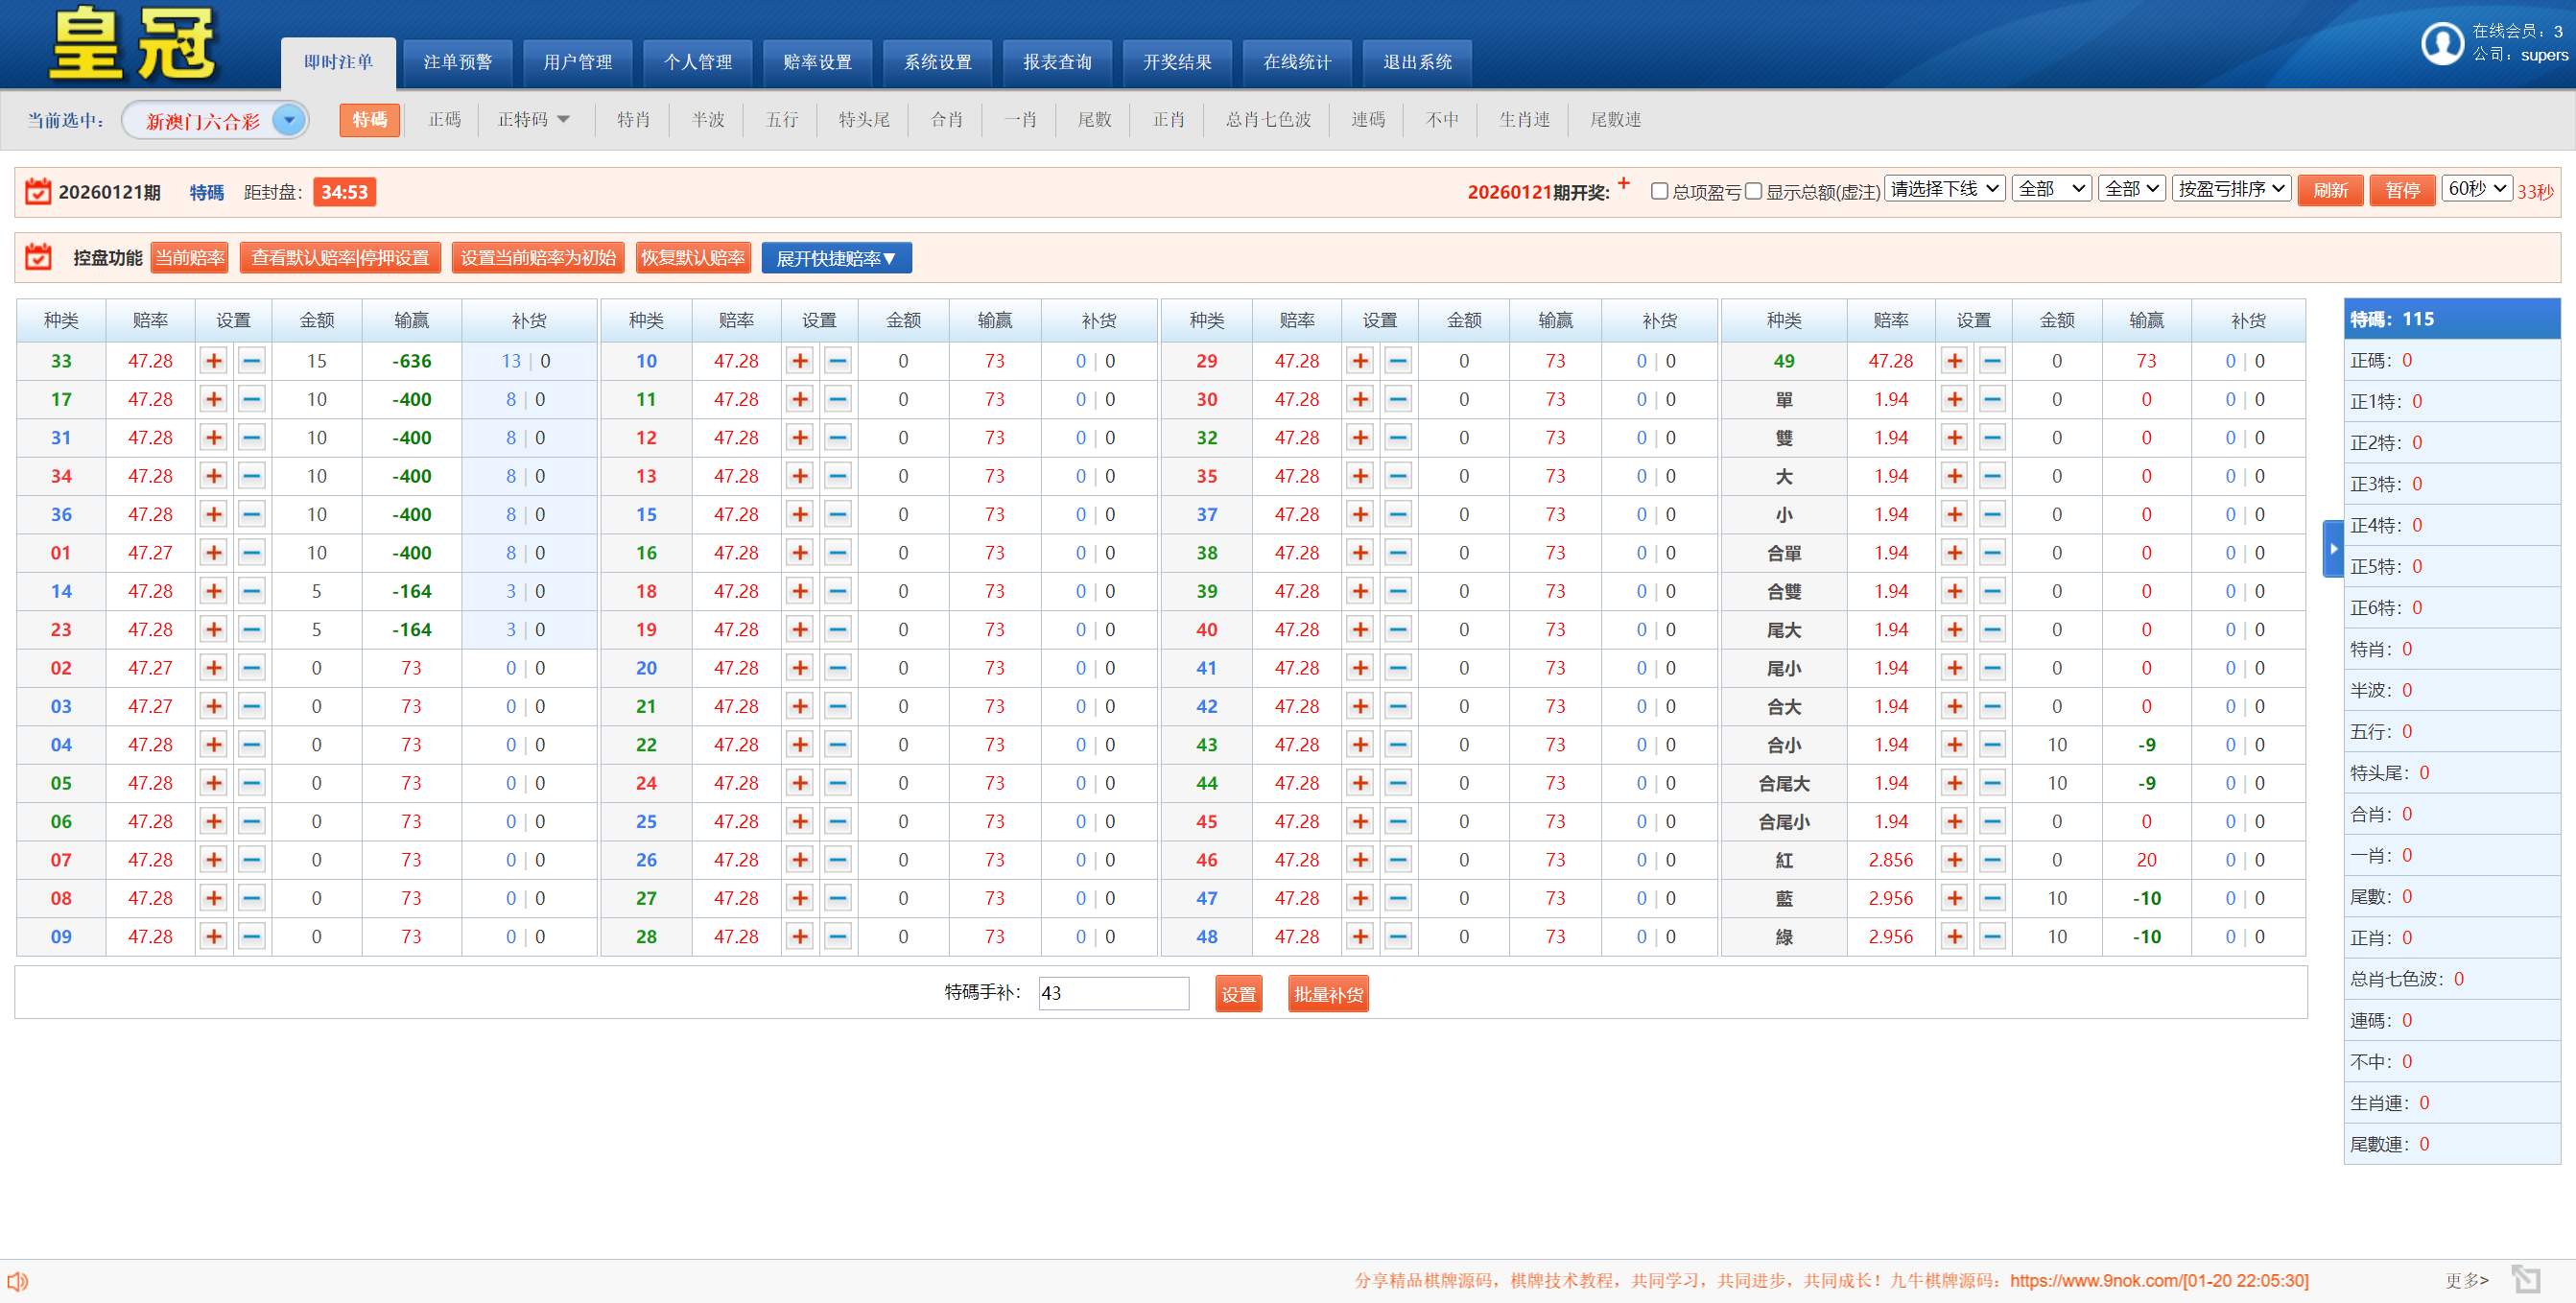Click the blue side panel collapse arrow

pos(2333,548)
